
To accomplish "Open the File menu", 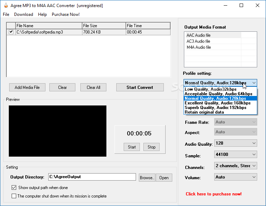I will pyautogui.click(x=6, y=14).
